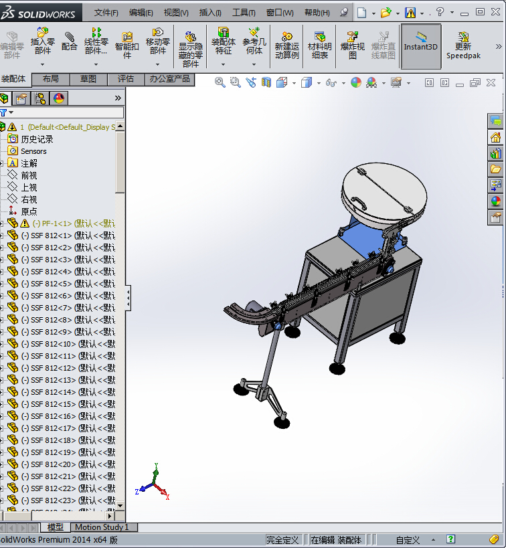506x548 pixels.
Task: Click Exploded View (爆炸视图) tool
Action: [x=353, y=45]
